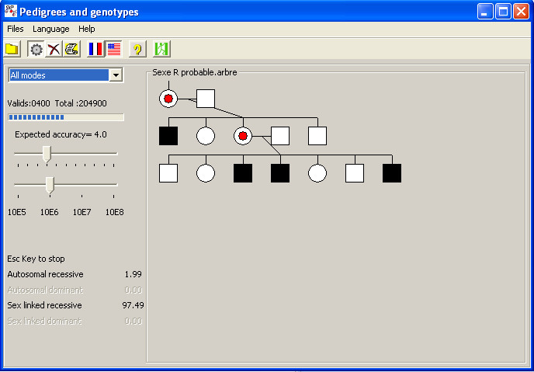Click the yellow folder open icon
Viewport: 534px width, 372px height.
point(12,49)
